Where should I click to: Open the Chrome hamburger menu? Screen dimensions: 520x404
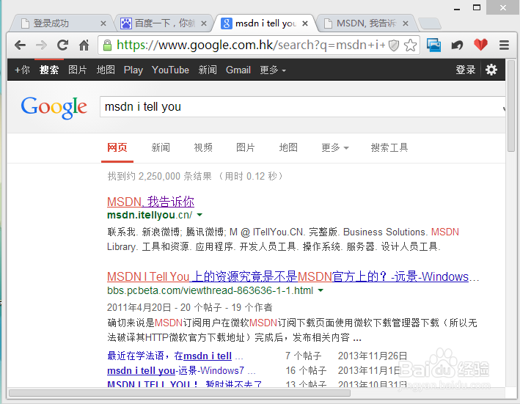point(504,45)
